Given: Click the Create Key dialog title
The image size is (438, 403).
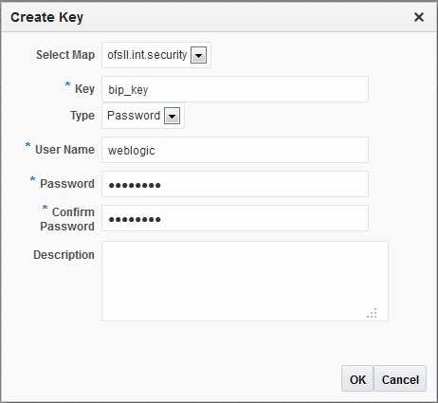Looking at the screenshot, I should pos(47,17).
